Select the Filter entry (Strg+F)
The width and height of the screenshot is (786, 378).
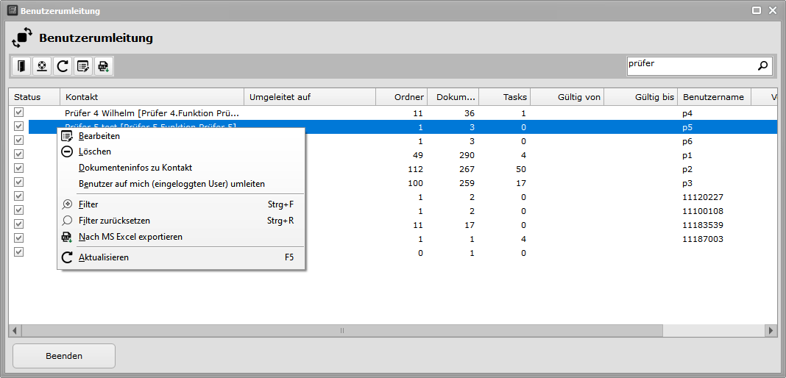click(x=182, y=204)
